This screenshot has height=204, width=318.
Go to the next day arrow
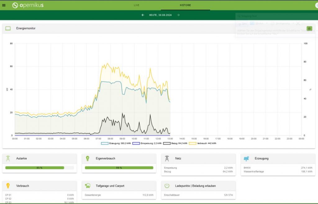(x=178, y=15)
